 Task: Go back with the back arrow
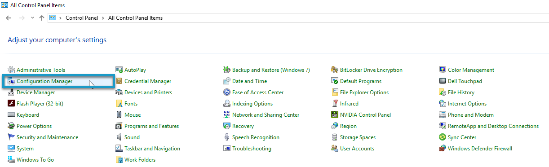(x=9, y=18)
